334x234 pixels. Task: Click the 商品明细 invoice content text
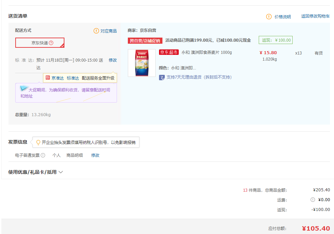click(75, 155)
